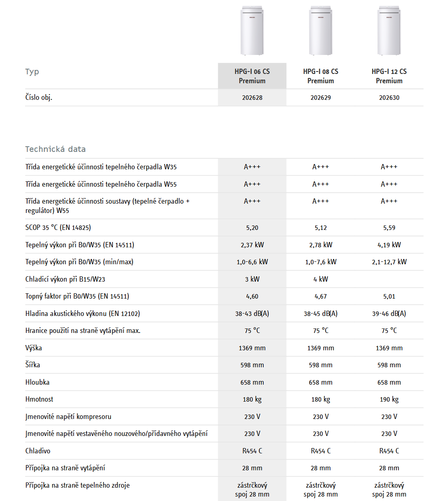The width and height of the screenshot is (447, 501).
Task: Click the 190 kg weight value
Action: 389,399
